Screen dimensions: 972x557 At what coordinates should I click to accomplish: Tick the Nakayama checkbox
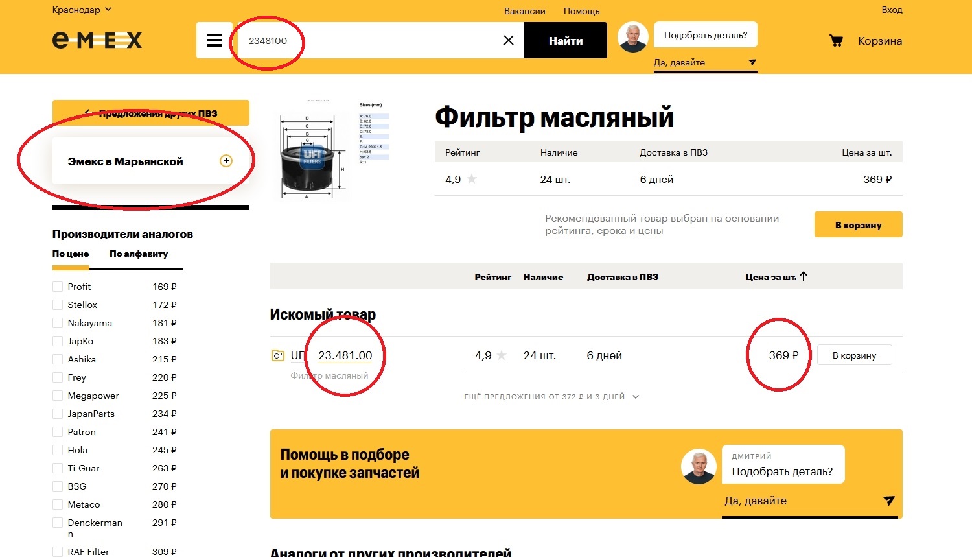(58, 323)
